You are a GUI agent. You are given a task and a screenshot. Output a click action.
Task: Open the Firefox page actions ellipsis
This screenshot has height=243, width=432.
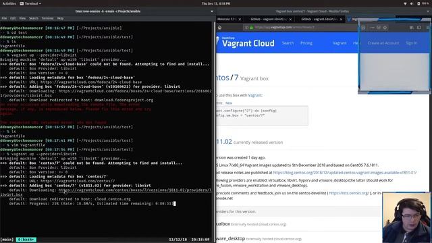372,28
